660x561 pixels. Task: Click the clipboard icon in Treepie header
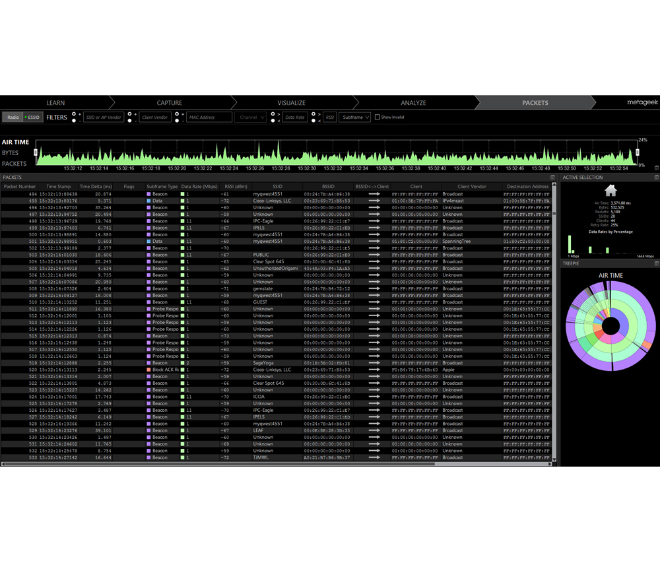656,263
